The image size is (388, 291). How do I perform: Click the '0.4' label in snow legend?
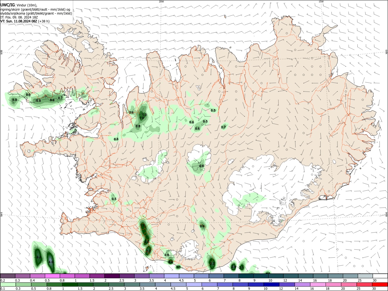click(32, 280)
